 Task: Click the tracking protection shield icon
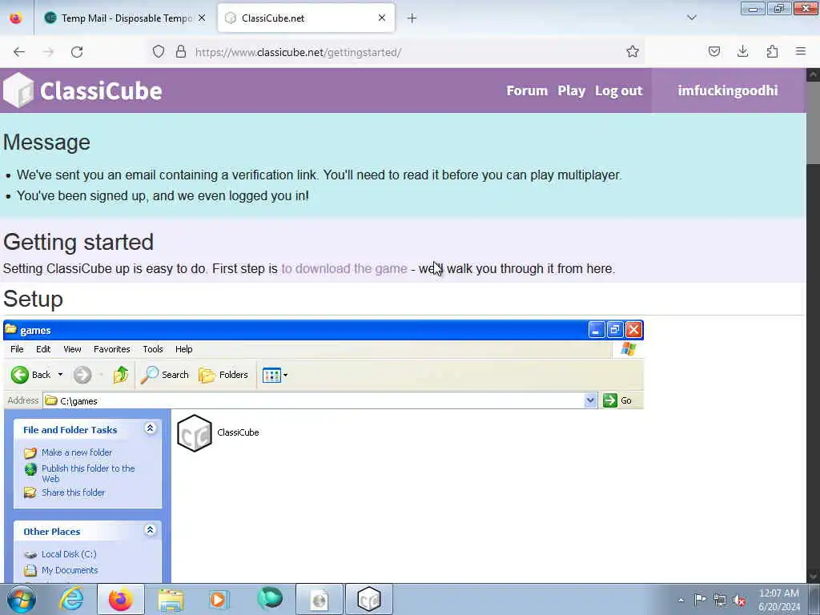[x=159, y=51]
